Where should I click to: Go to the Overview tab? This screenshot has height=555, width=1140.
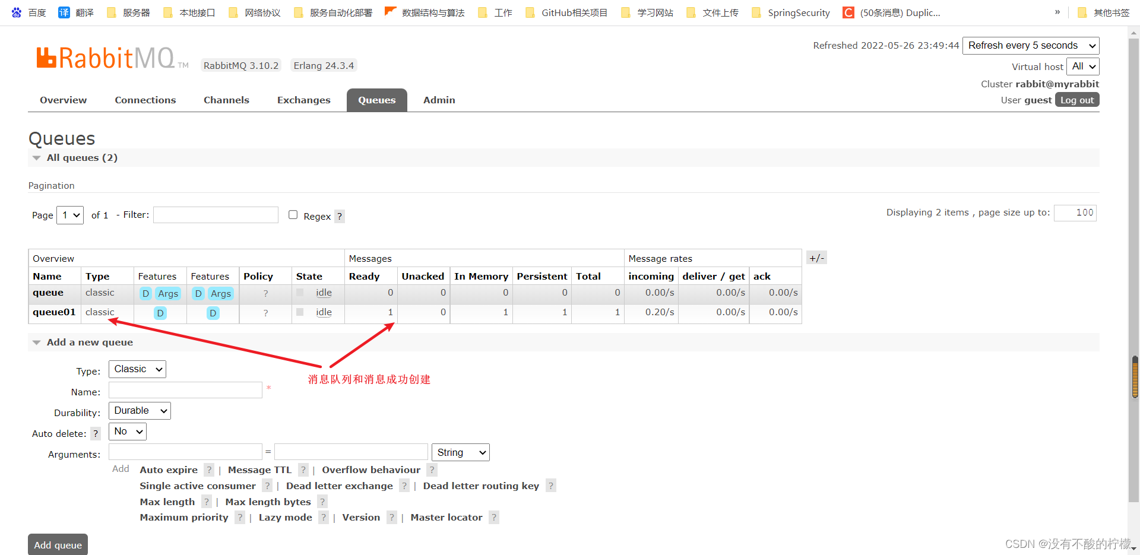(63, 100)
